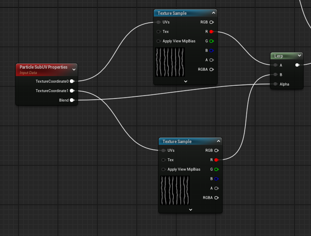Click the TextureCoordinate0 output pin
The height and width of the screenshot is (236, 311).
pos(72,81)
